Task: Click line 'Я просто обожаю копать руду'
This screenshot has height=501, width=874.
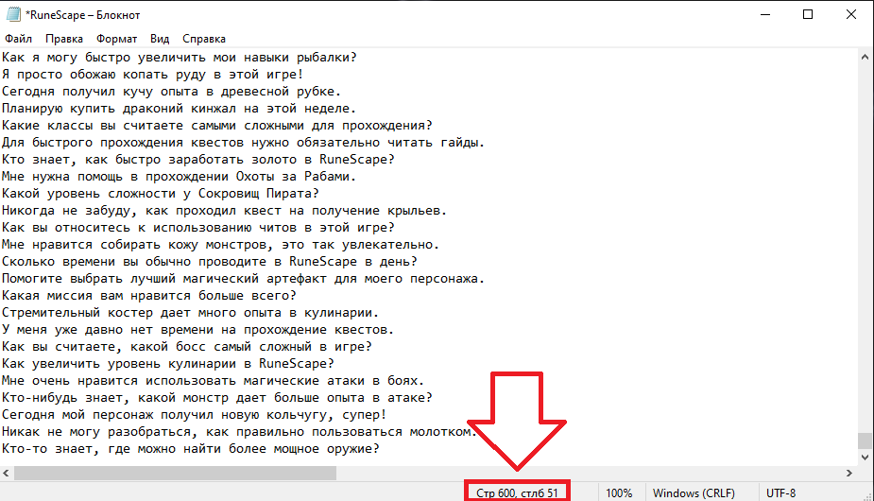Action: (x=152, y=74)
